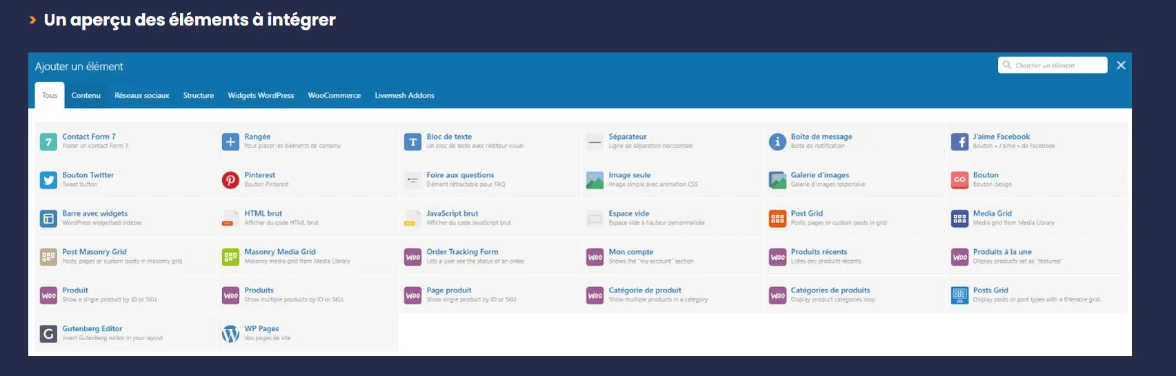Open the Livemesh Addons tab
Screen dimensions: 1176x376
tap(404, 96)
